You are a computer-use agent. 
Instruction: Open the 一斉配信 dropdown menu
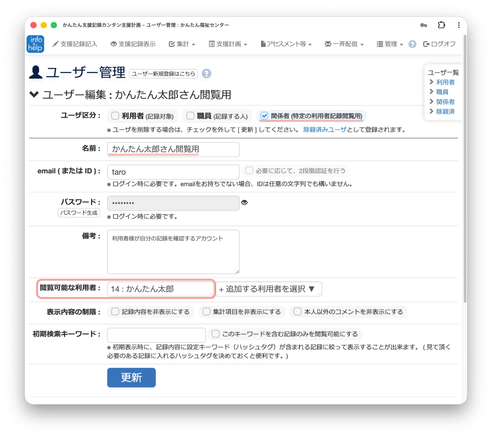(344, 44)
